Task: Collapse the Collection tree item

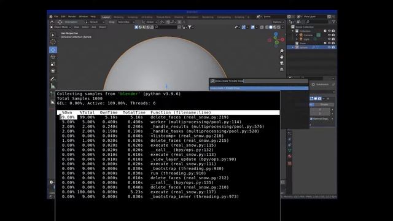Action: tap(293, 31)
